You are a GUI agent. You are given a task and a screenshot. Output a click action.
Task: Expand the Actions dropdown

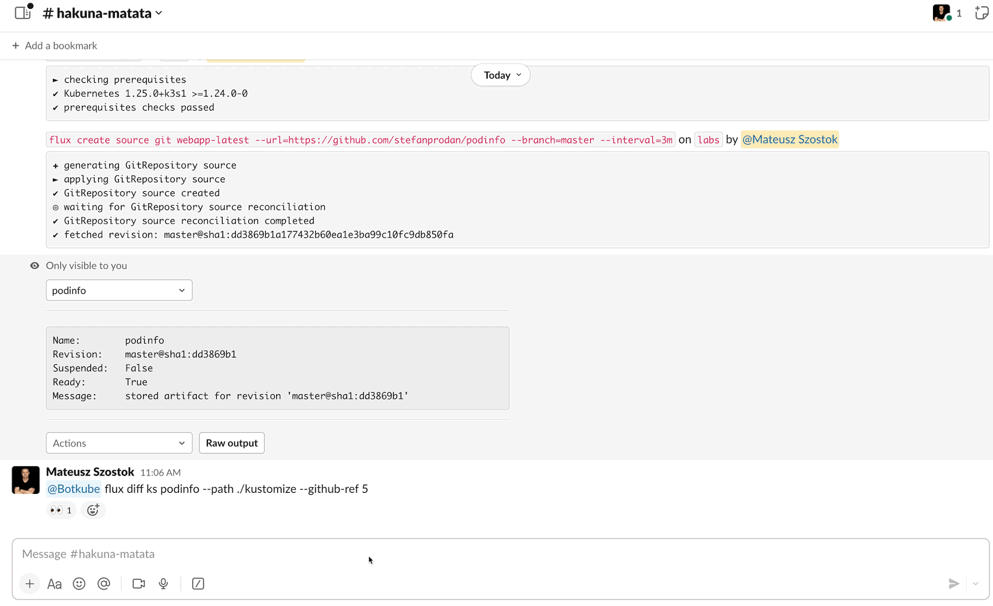119,443
